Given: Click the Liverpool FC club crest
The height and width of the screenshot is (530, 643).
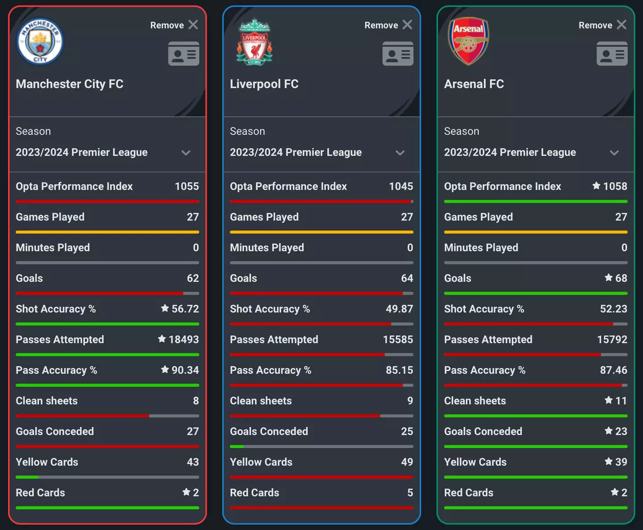Looking at the screenshot, I should [255, 42].
